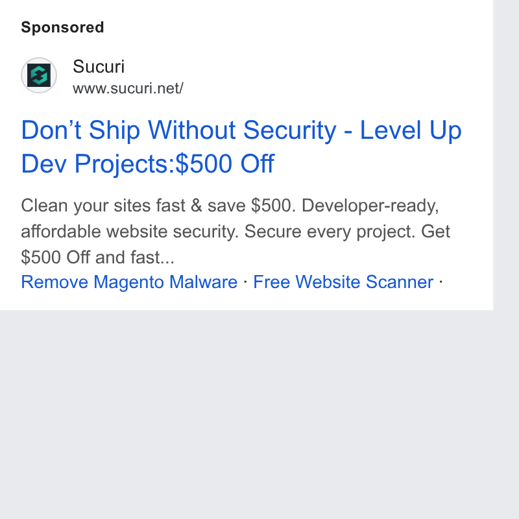Click the '$500 Off and fast...' truncated text

point(98,257)
